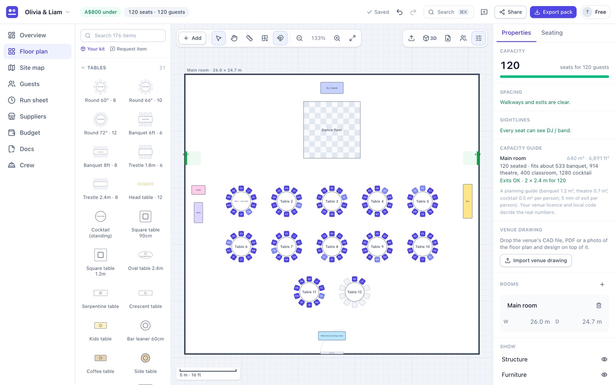The width and height of the screenshot is (616, 385).
Task: Click the grid layout tool icon
Action: (265, 38)
